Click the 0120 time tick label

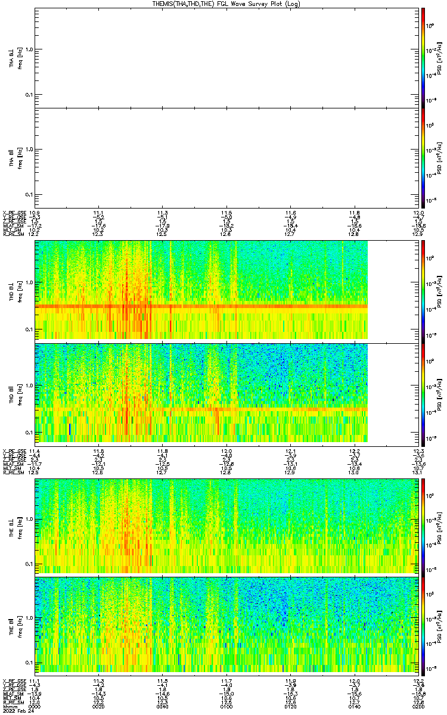[290, 707]
